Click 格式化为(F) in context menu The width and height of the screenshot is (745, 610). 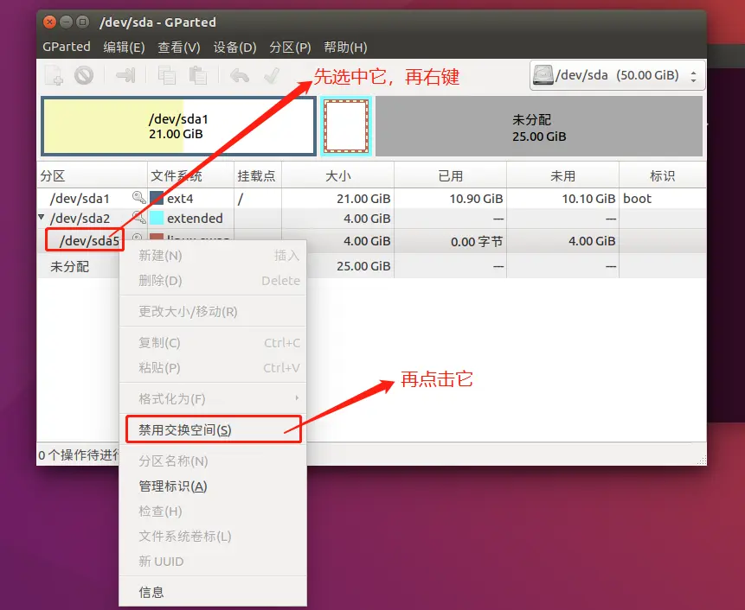click(x=213, y=398)
